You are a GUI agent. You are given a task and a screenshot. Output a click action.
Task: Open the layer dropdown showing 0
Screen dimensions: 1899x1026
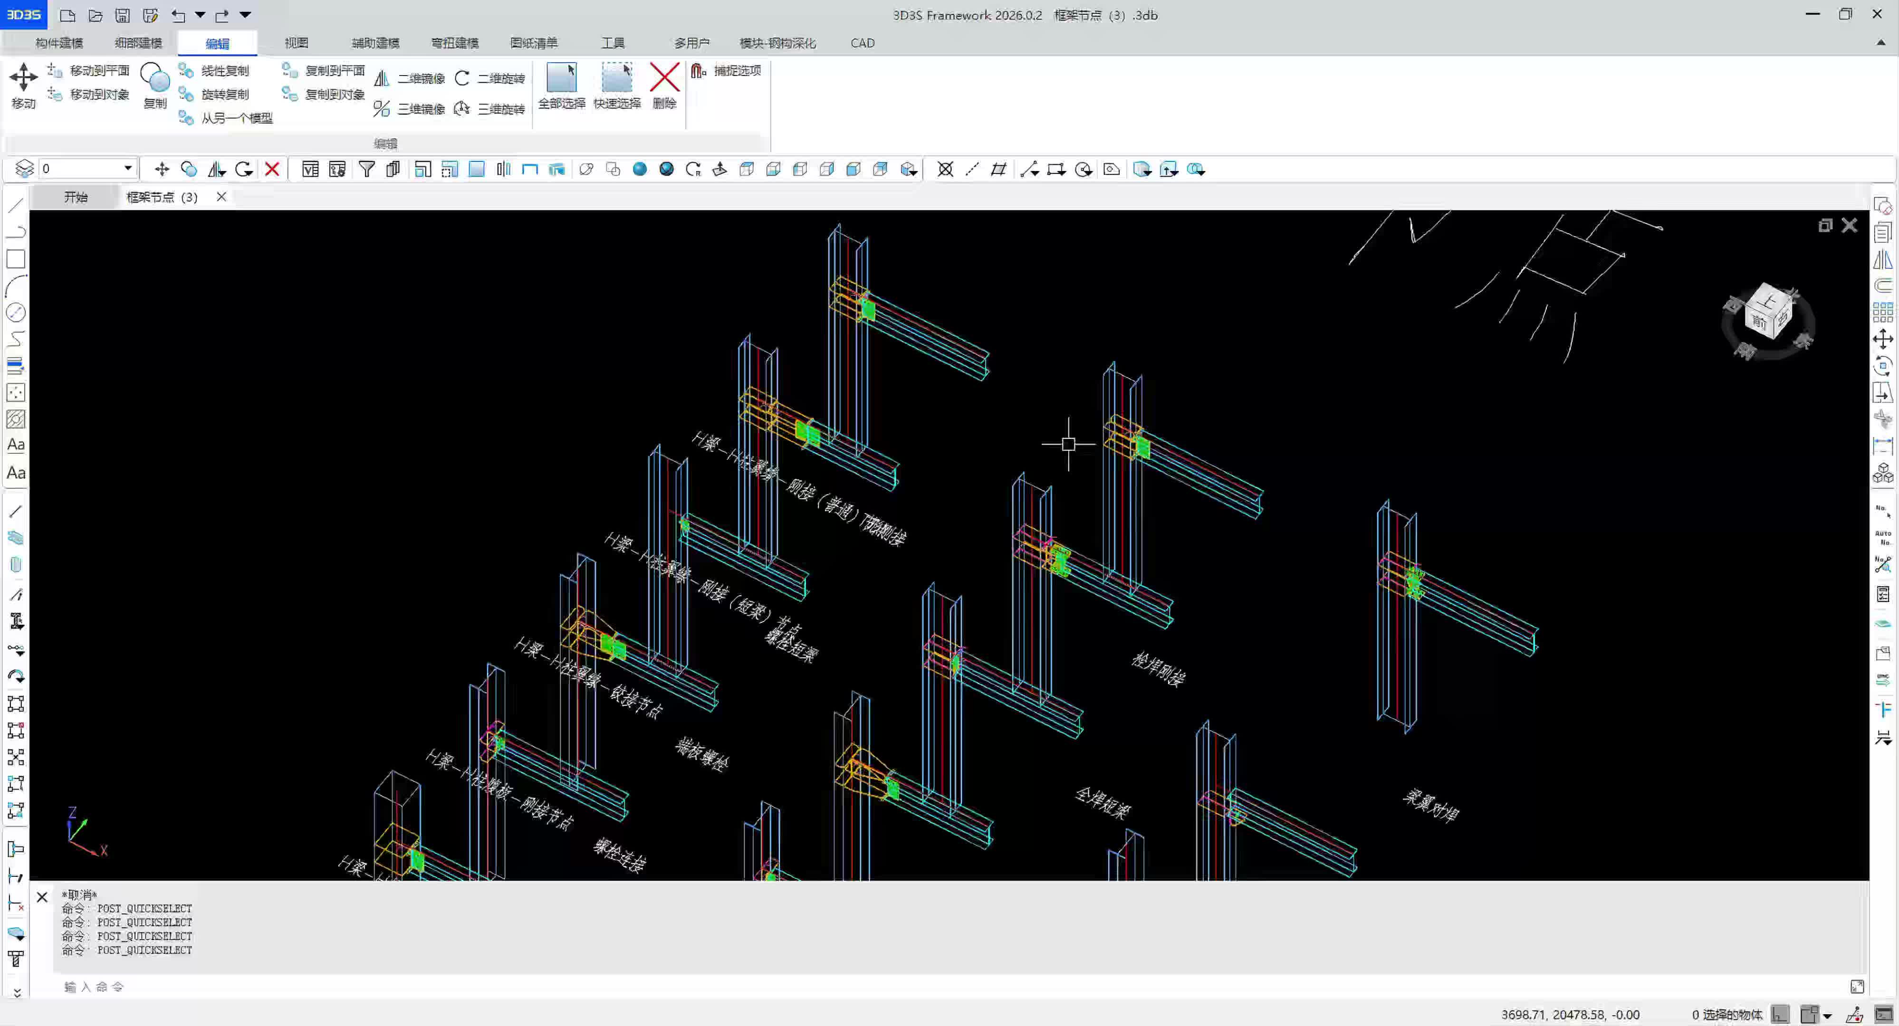[x=127, y=169]
